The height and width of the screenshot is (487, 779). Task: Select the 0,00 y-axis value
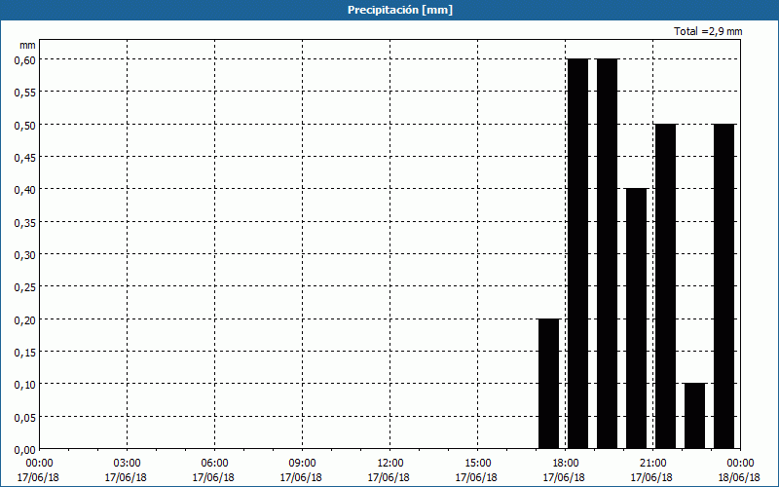[x=25, y=450]
